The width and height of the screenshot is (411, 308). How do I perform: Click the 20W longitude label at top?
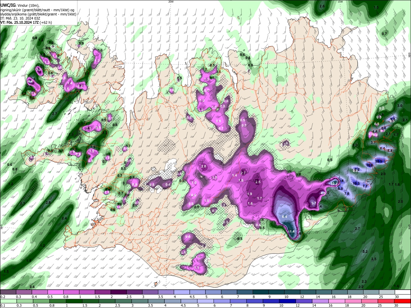click(171, 2)
